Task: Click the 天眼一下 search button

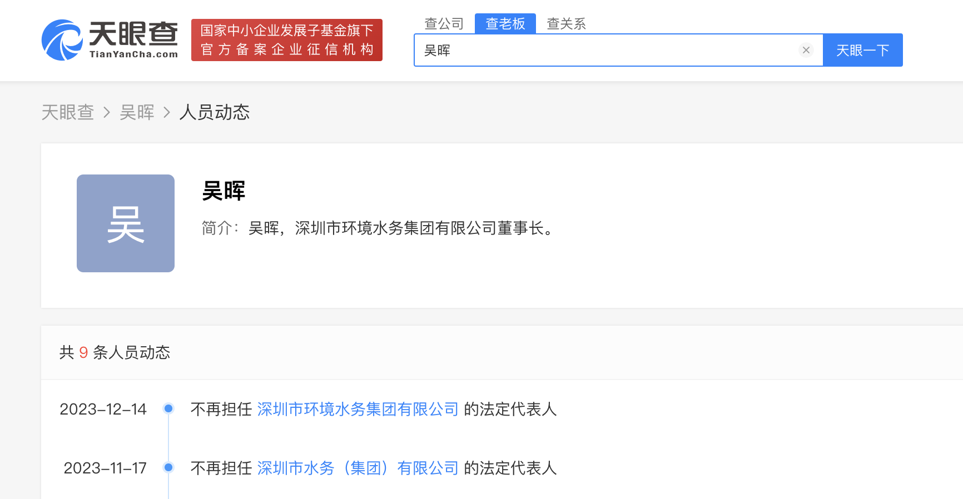Action: pyautogui.click(x=862, y=50)
